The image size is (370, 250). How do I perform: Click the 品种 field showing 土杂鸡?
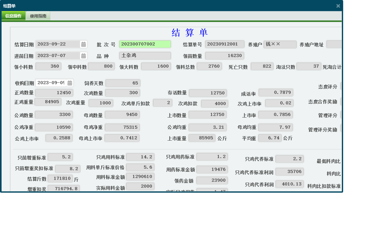[145, 55]
